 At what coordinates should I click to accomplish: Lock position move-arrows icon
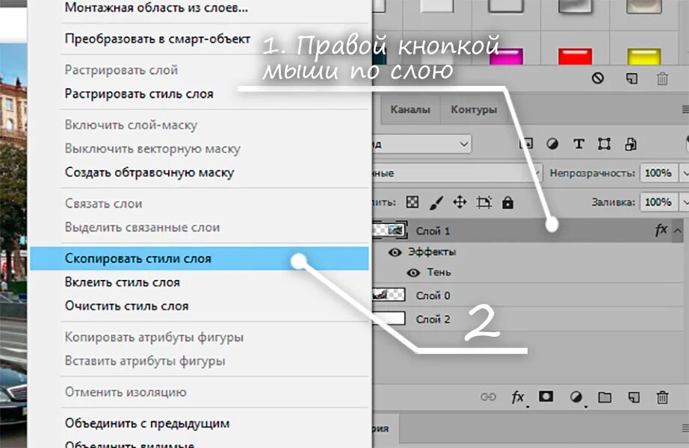[460, 202]
